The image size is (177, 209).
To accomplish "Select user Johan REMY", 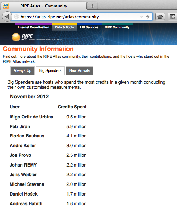I will click(23, 165).
